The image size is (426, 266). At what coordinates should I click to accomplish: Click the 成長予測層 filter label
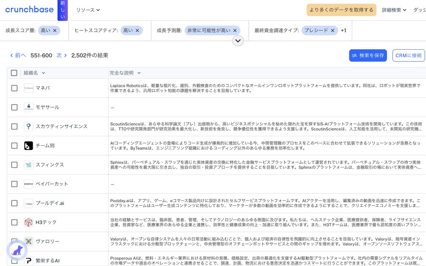tap(169, 31)
